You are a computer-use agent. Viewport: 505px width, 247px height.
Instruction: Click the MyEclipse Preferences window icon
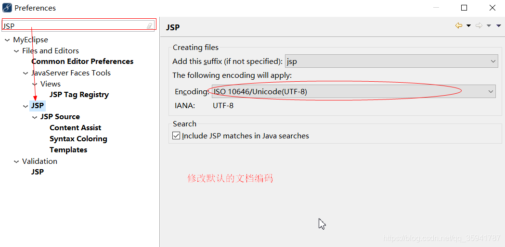7,7
